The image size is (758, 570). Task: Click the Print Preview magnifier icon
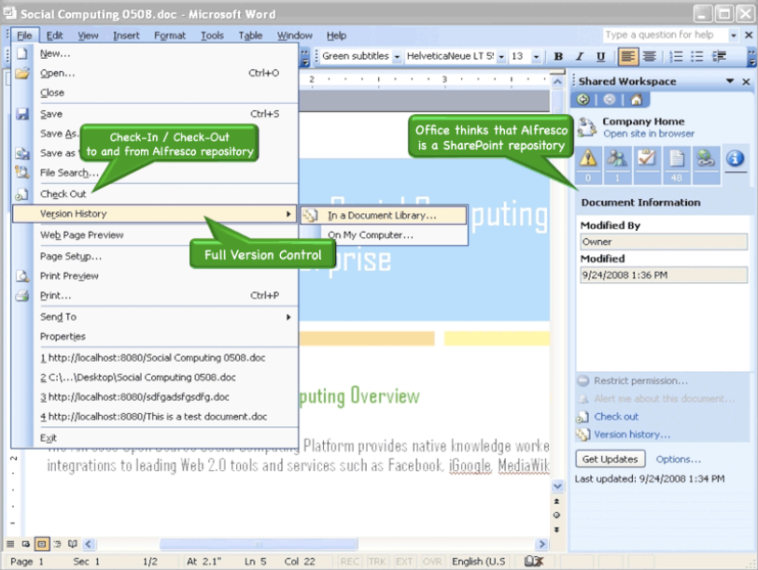coord(22,276)
